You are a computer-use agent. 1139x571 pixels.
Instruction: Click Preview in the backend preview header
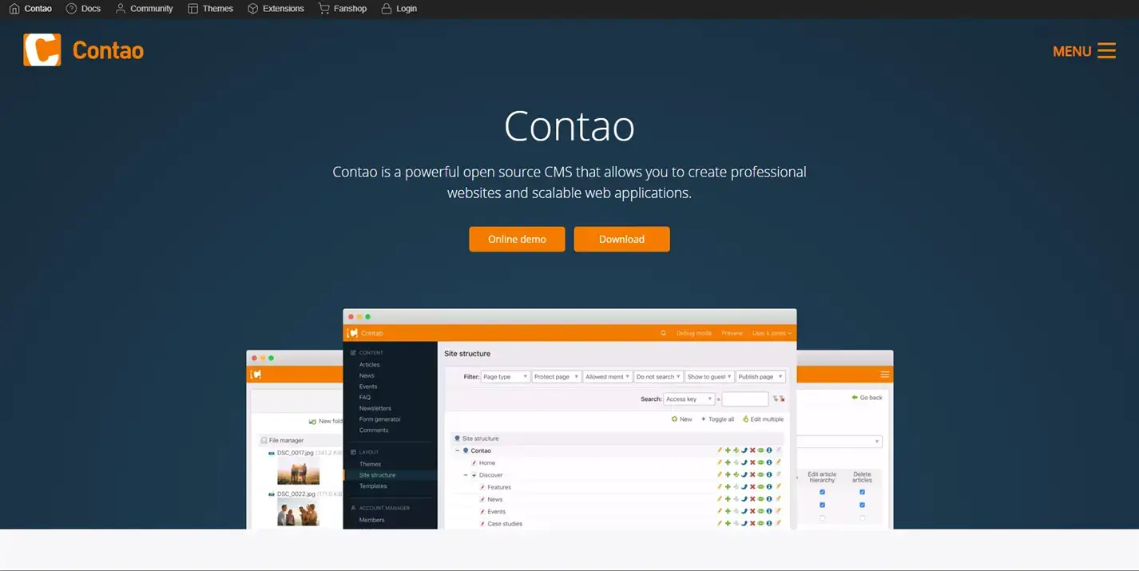732,333
